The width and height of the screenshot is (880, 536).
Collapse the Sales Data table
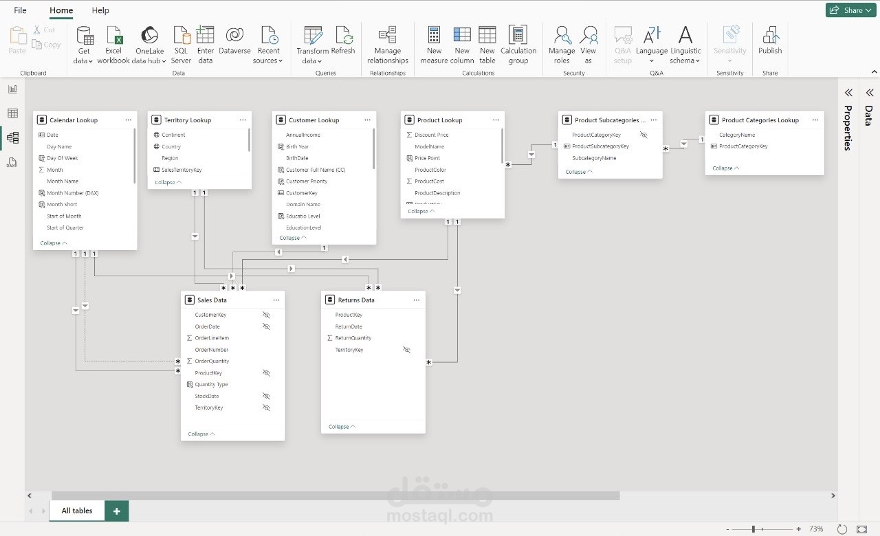[201, 434]
